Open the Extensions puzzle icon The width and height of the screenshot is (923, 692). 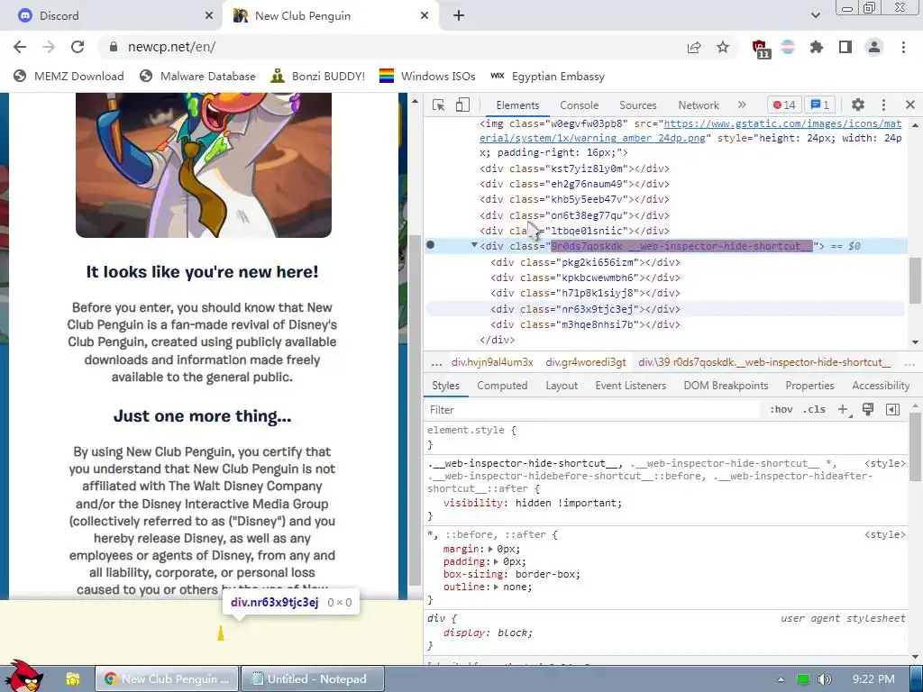817,47
